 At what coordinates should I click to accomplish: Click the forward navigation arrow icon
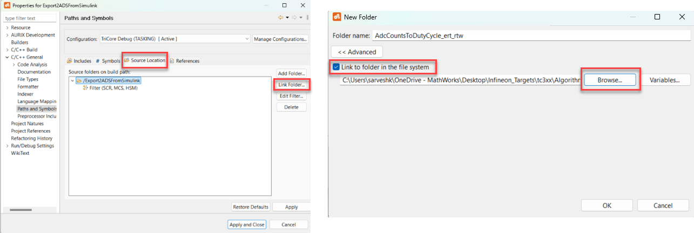tap(295, 18)
